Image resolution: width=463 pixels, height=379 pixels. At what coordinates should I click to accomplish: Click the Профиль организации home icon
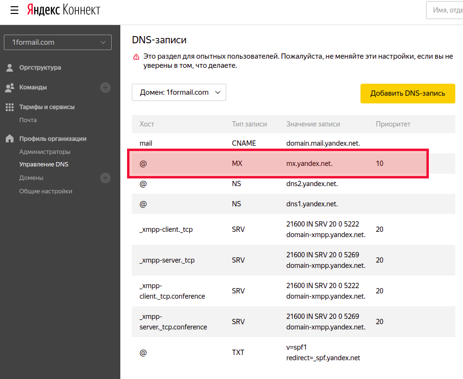(9, 139)
